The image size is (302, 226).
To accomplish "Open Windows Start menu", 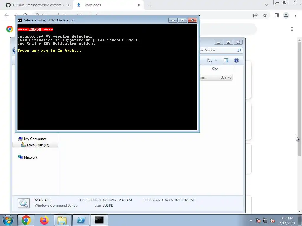I will pyautogui.click(x=8, y=220).
